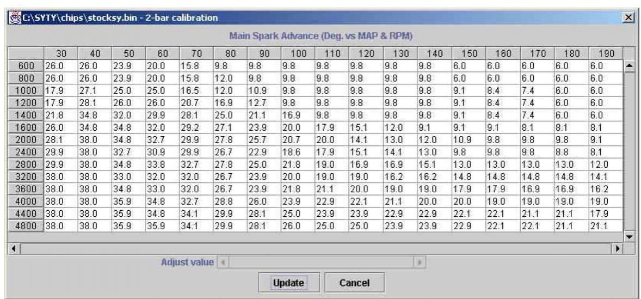Click the horizontal scrollbar track
The height and width of the screenshot is (299, 641).
(316, 248)
